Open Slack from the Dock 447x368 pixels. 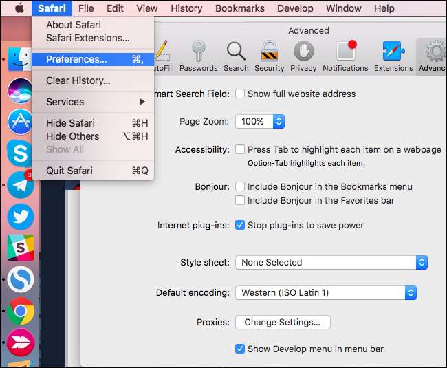21,248
